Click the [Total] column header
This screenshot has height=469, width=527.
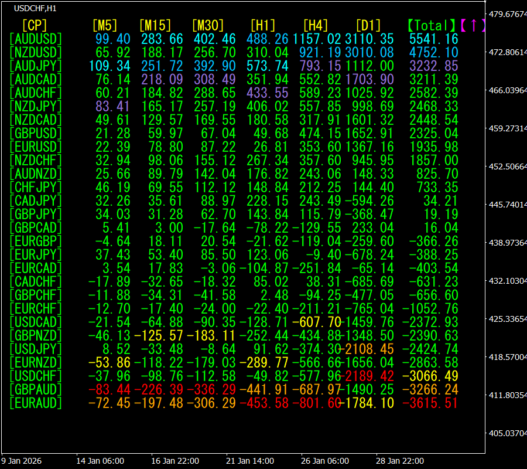point(432,25)
